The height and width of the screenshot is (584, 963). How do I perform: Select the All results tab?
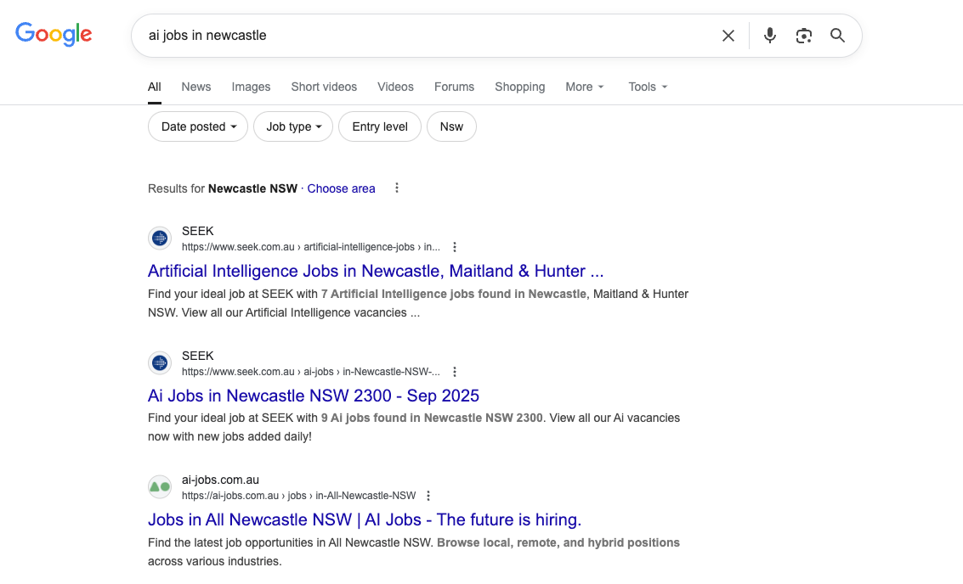pos(154,87)
